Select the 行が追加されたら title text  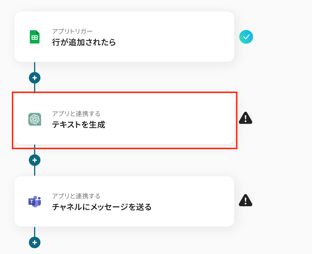84,43
